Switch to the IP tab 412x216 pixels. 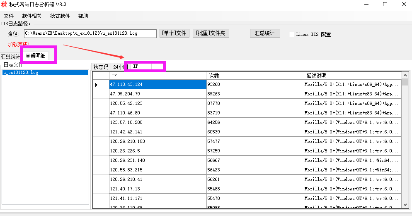(136, 66)
